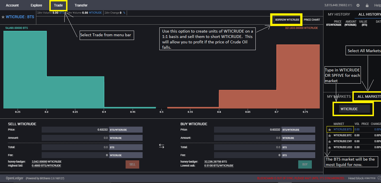Open the WTICRUDE:BTS market row

(354, 129)
